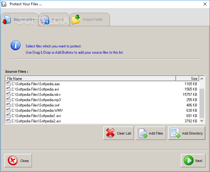Click the file icon beside Softpedia.aac

[x=8, y=84]
